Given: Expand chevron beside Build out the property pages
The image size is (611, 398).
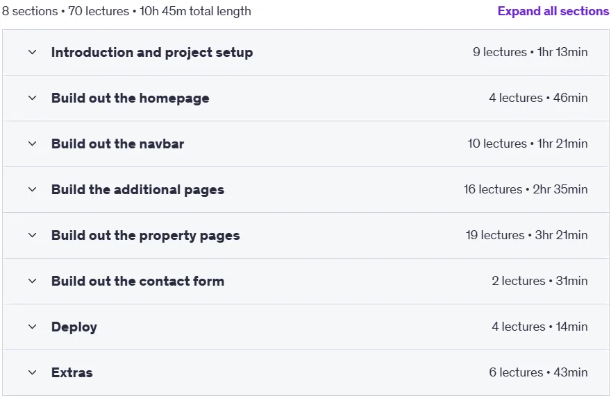Looking at the screenshot, I should point(33,235).
